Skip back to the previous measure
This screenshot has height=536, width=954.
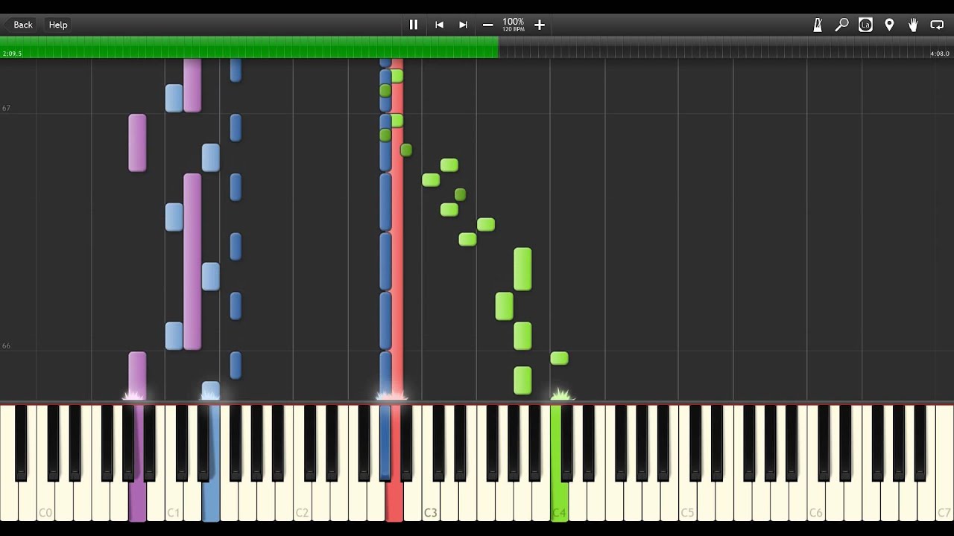pos(439,25)
